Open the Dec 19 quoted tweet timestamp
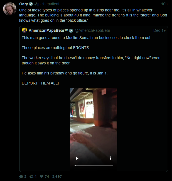 [159, 30]
